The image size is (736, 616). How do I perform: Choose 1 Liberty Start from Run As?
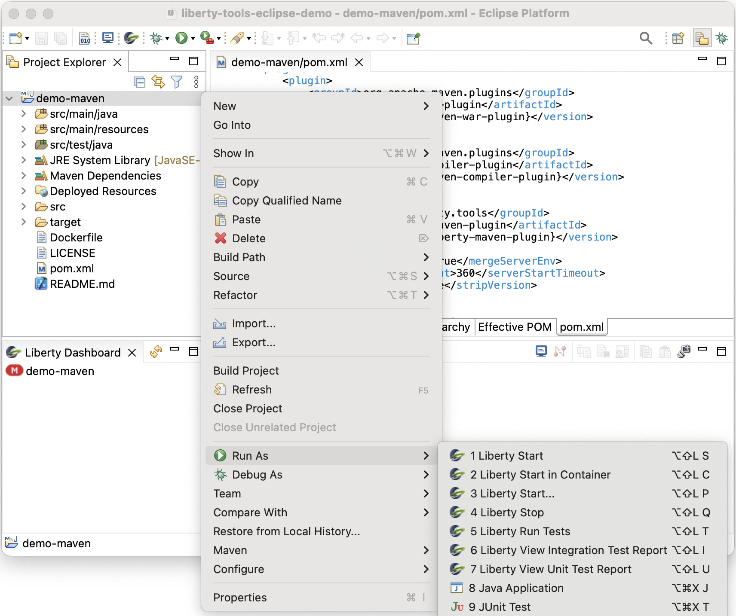point(583,456)
